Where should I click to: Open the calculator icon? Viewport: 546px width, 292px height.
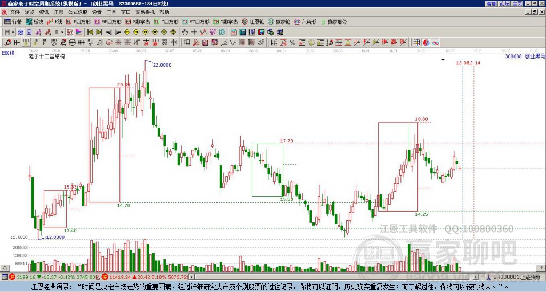click(243, 33)
